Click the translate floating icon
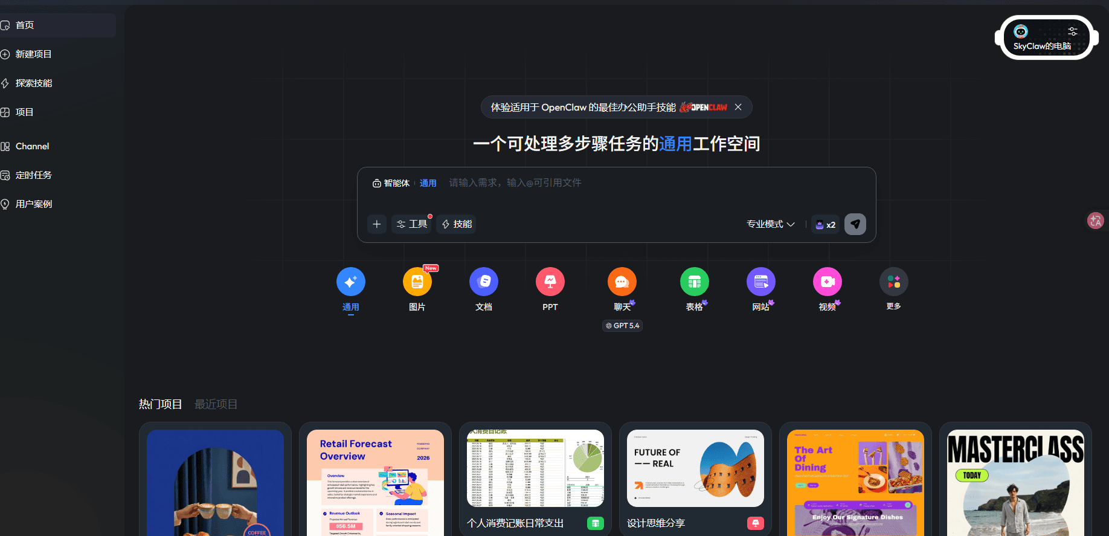The height and width of the screenshot is (536, 1109). [x=1096, y=221]
